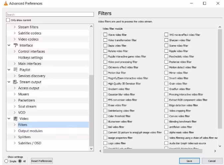Enable the Gaussian blur video filter checkbox
The image size is (224, 165).
coord(105,94)
